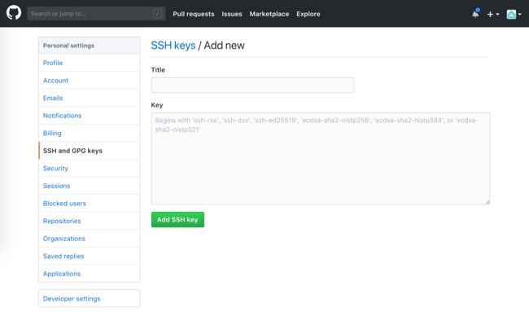Expand the plus create-new dropdown
Screen dimensions: 529x312
493,14
